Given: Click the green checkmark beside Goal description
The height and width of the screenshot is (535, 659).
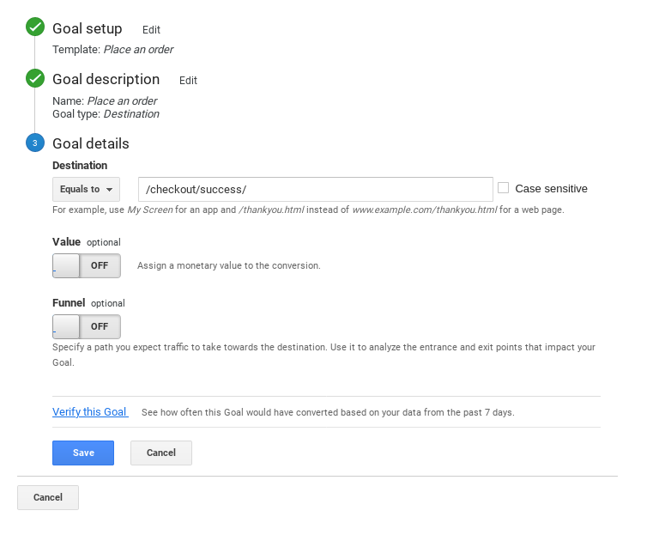Looking at the screenshot, I should tap(35, 79).
